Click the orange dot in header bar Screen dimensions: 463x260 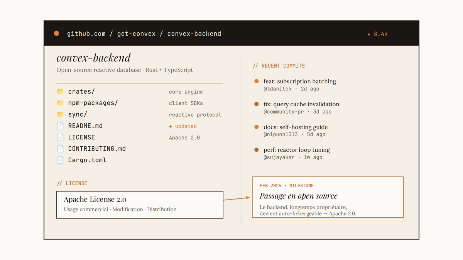pyautogui.click(x=56, y=34)
